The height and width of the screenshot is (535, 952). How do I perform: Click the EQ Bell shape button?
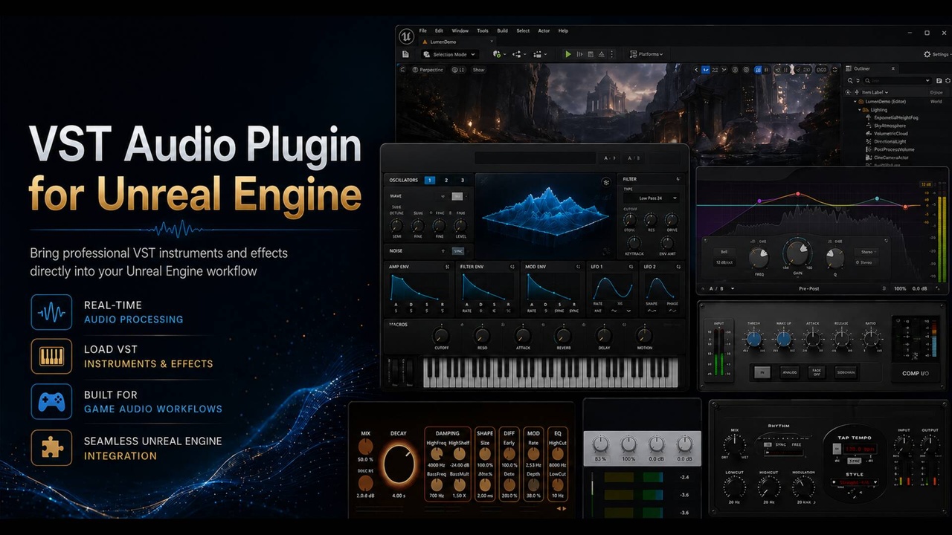(x=724, y=252)
